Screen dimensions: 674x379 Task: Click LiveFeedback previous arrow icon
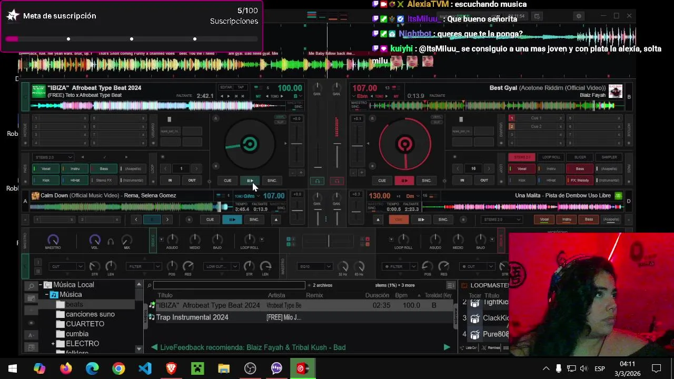point(154,347)
